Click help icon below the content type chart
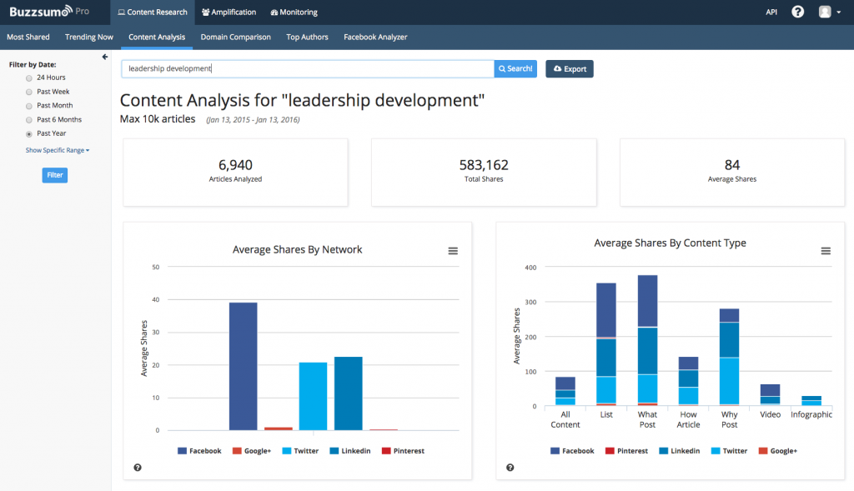The height and width of the screenshot is (491, 854). tap(510, 468)
